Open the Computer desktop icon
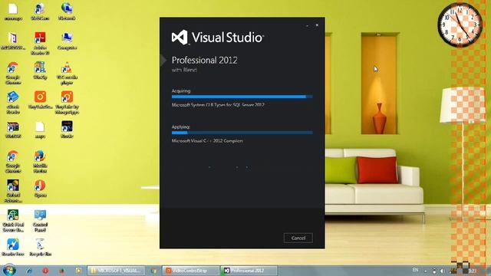 (67, 41)
